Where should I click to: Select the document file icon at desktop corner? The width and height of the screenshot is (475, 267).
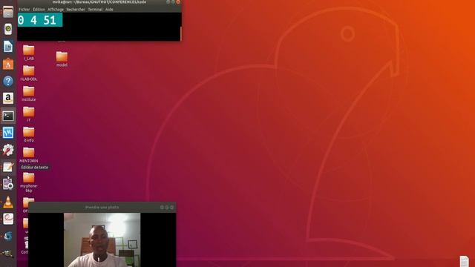465,261
